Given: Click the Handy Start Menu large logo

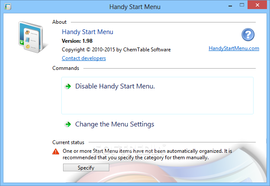Looking at the screenshot, I should click(33, 37).
